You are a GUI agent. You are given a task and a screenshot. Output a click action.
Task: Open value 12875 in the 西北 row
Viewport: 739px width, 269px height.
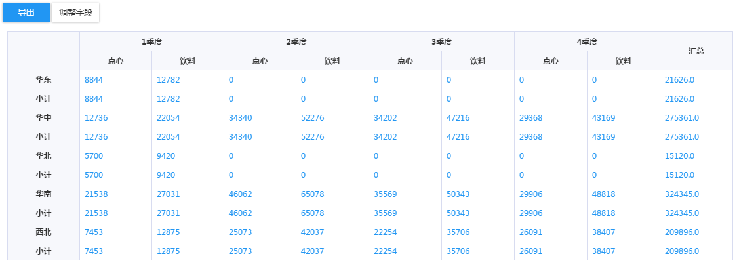pos(168,232)
